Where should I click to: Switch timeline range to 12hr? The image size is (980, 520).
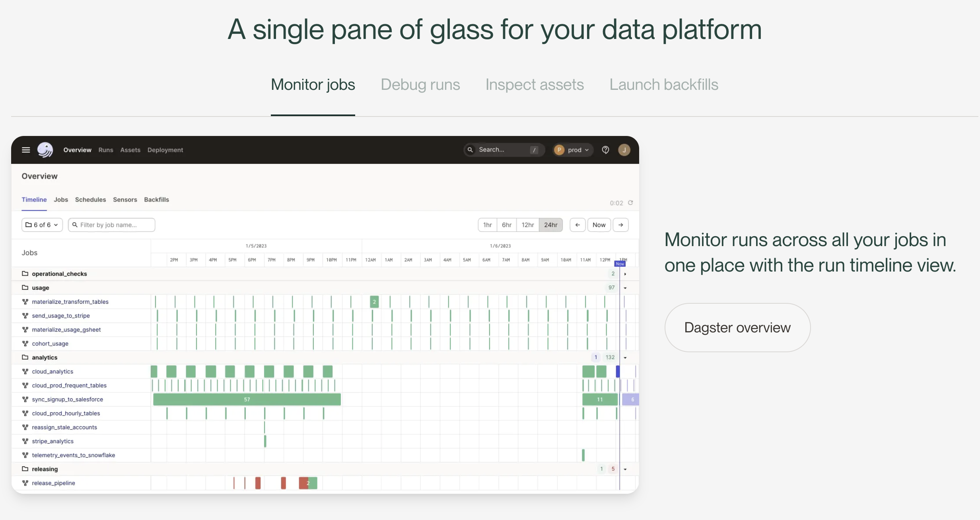[x=528, y=225]
